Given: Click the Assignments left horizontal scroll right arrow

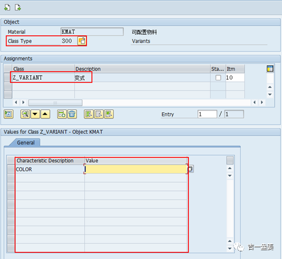Looking at the screenshot, I should coord(24,102).
